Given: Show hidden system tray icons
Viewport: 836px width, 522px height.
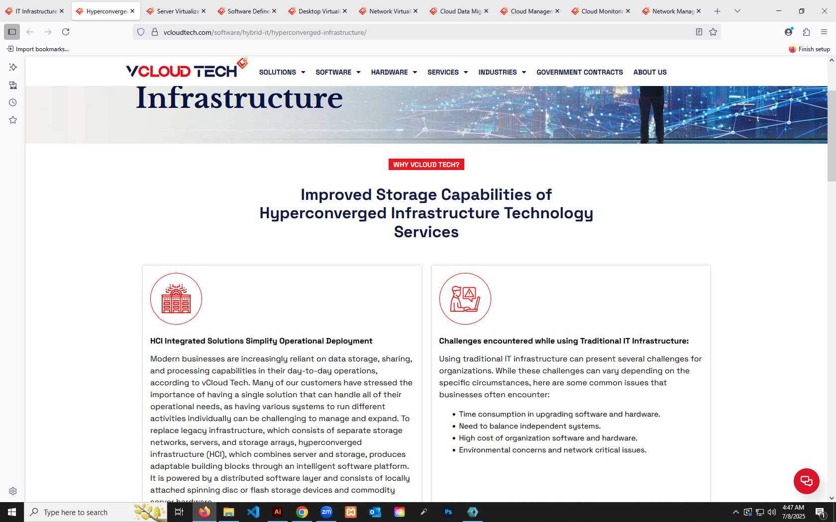Looking at the screenshot, I should (735, 512).
